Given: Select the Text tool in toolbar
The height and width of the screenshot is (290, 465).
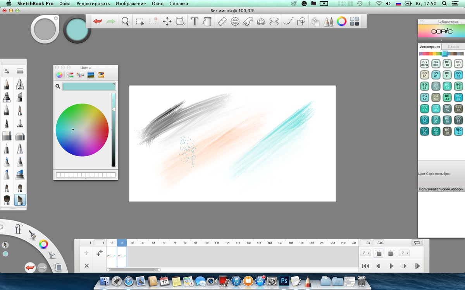Looking at the screenshot, I should pos(195,22).
